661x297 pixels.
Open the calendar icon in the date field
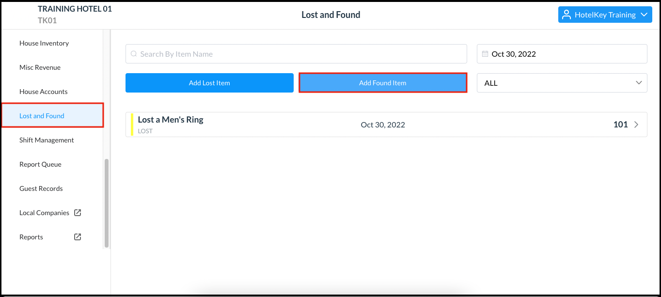485,53
